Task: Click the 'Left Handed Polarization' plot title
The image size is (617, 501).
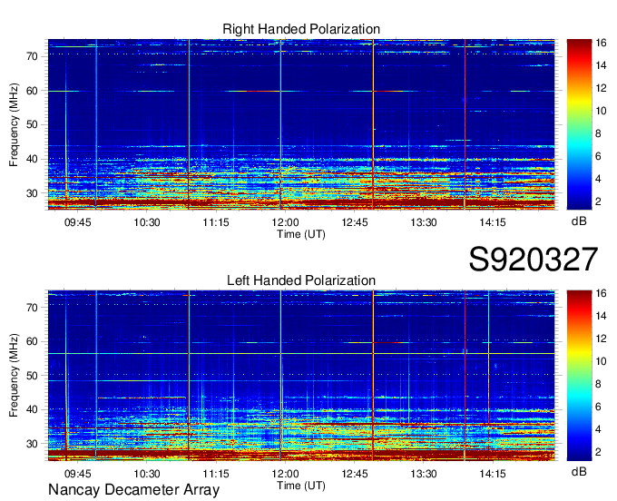Action: [x=301, y=280]
